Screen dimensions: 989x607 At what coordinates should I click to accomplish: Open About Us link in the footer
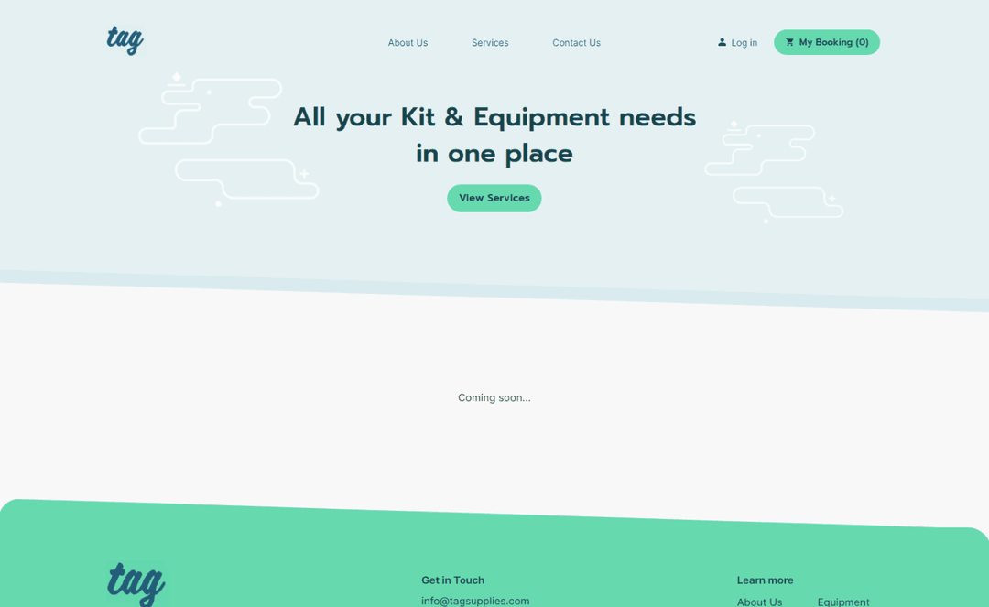coord(759,602)
